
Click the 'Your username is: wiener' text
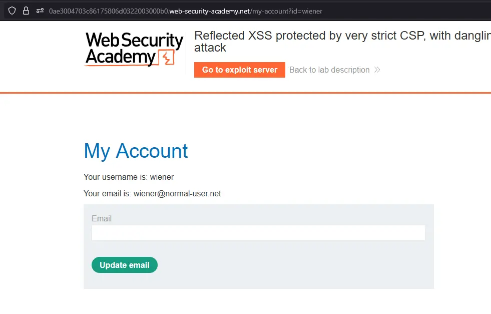click(129, 177)
